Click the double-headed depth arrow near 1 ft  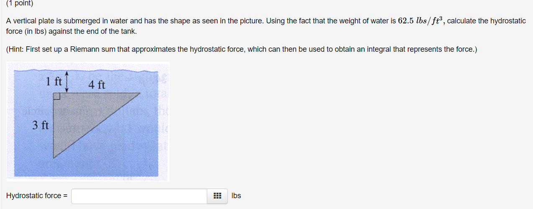[x=67, y=82]
